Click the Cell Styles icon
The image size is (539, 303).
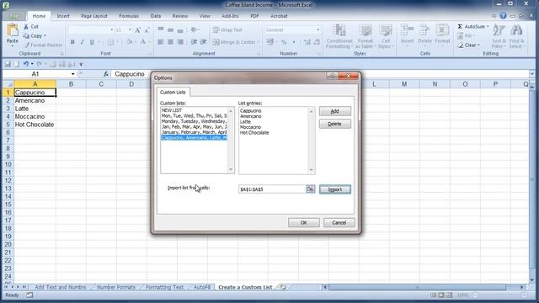click(x=386, y=30)
